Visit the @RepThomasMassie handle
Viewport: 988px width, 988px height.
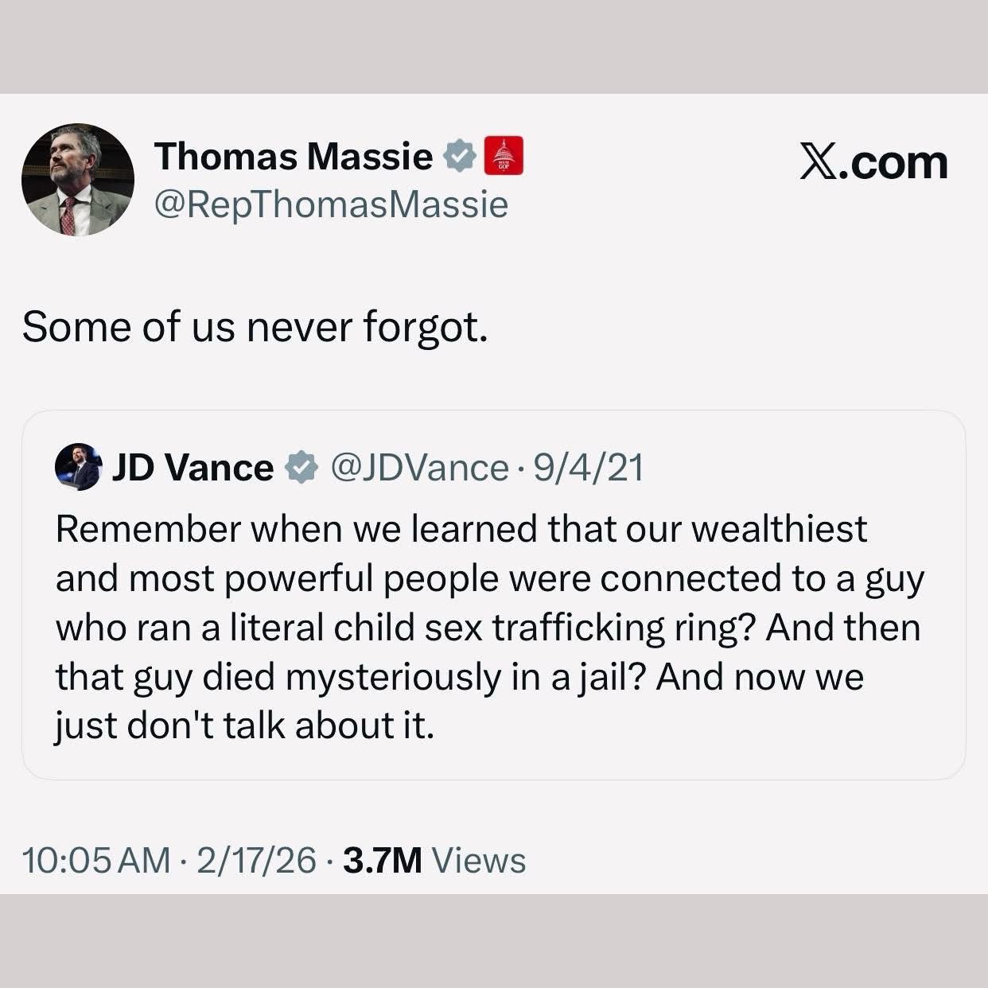330,204
